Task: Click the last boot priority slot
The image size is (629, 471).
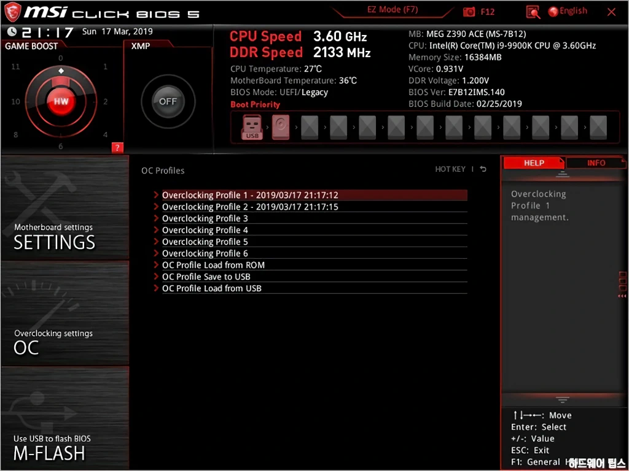Action: (x=598, y=127)
